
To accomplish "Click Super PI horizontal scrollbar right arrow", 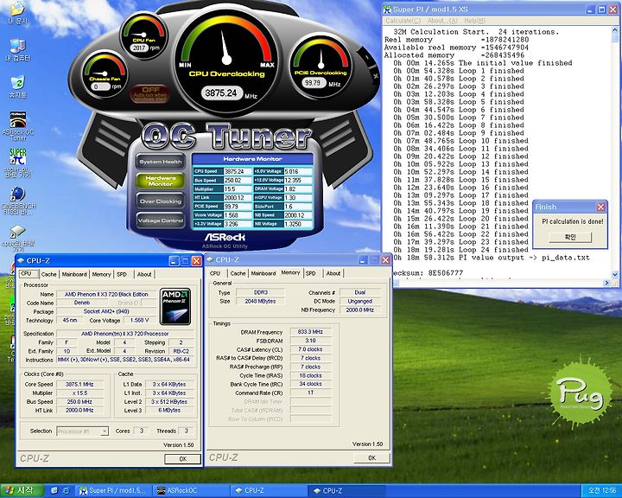I will [x=606, y=283].
